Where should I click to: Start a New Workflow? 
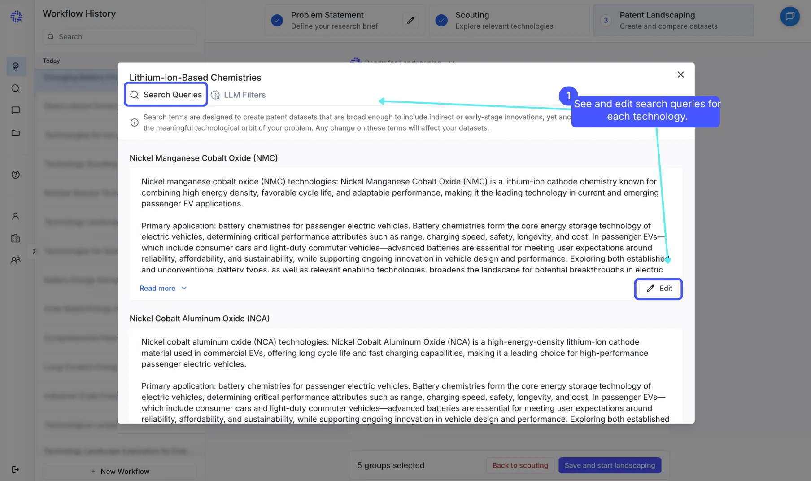coord(120,472)
